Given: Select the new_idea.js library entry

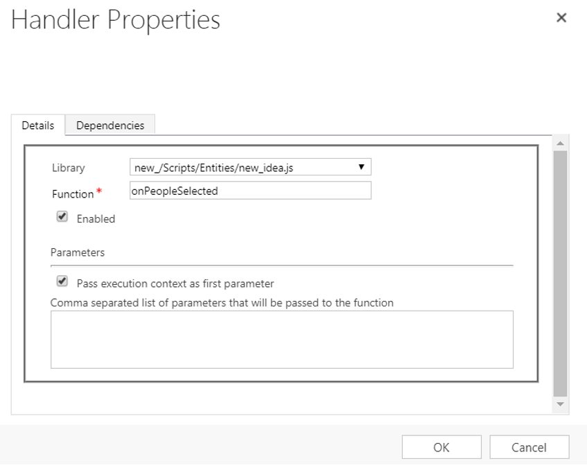Looking at the screenshot, I should (x=208, y=167).
